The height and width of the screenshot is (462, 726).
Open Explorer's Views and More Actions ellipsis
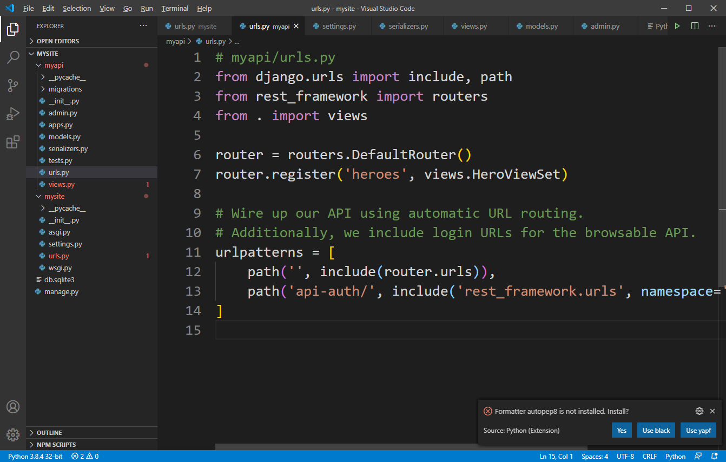tap(143, 26)
